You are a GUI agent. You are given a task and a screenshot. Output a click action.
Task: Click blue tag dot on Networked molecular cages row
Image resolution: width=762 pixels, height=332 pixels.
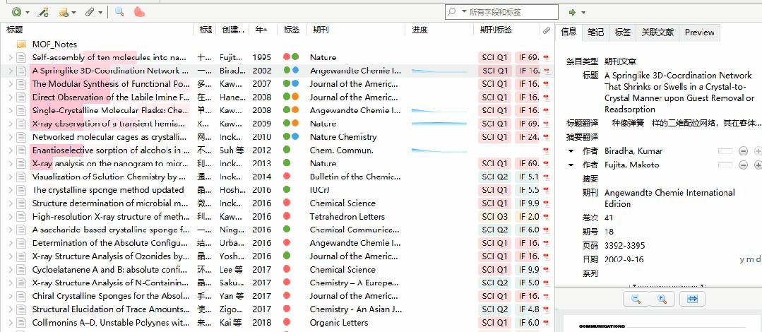(x=295, y=137)
